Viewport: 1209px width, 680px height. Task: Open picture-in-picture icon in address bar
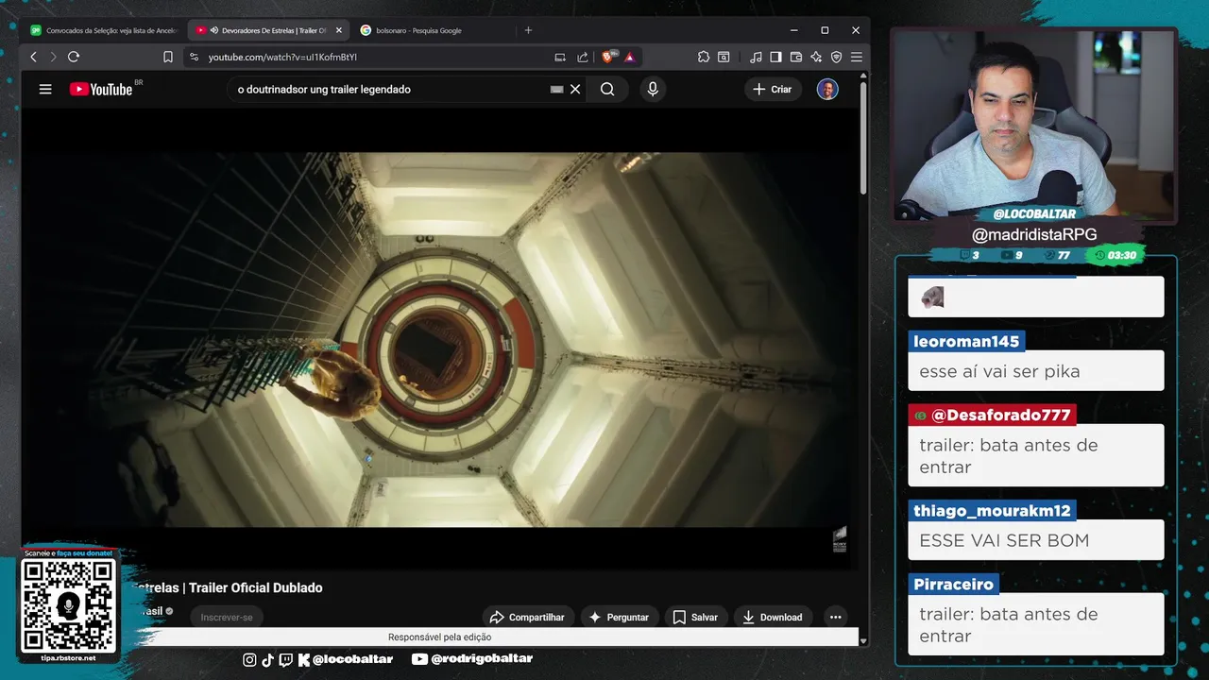coord(560,57)
